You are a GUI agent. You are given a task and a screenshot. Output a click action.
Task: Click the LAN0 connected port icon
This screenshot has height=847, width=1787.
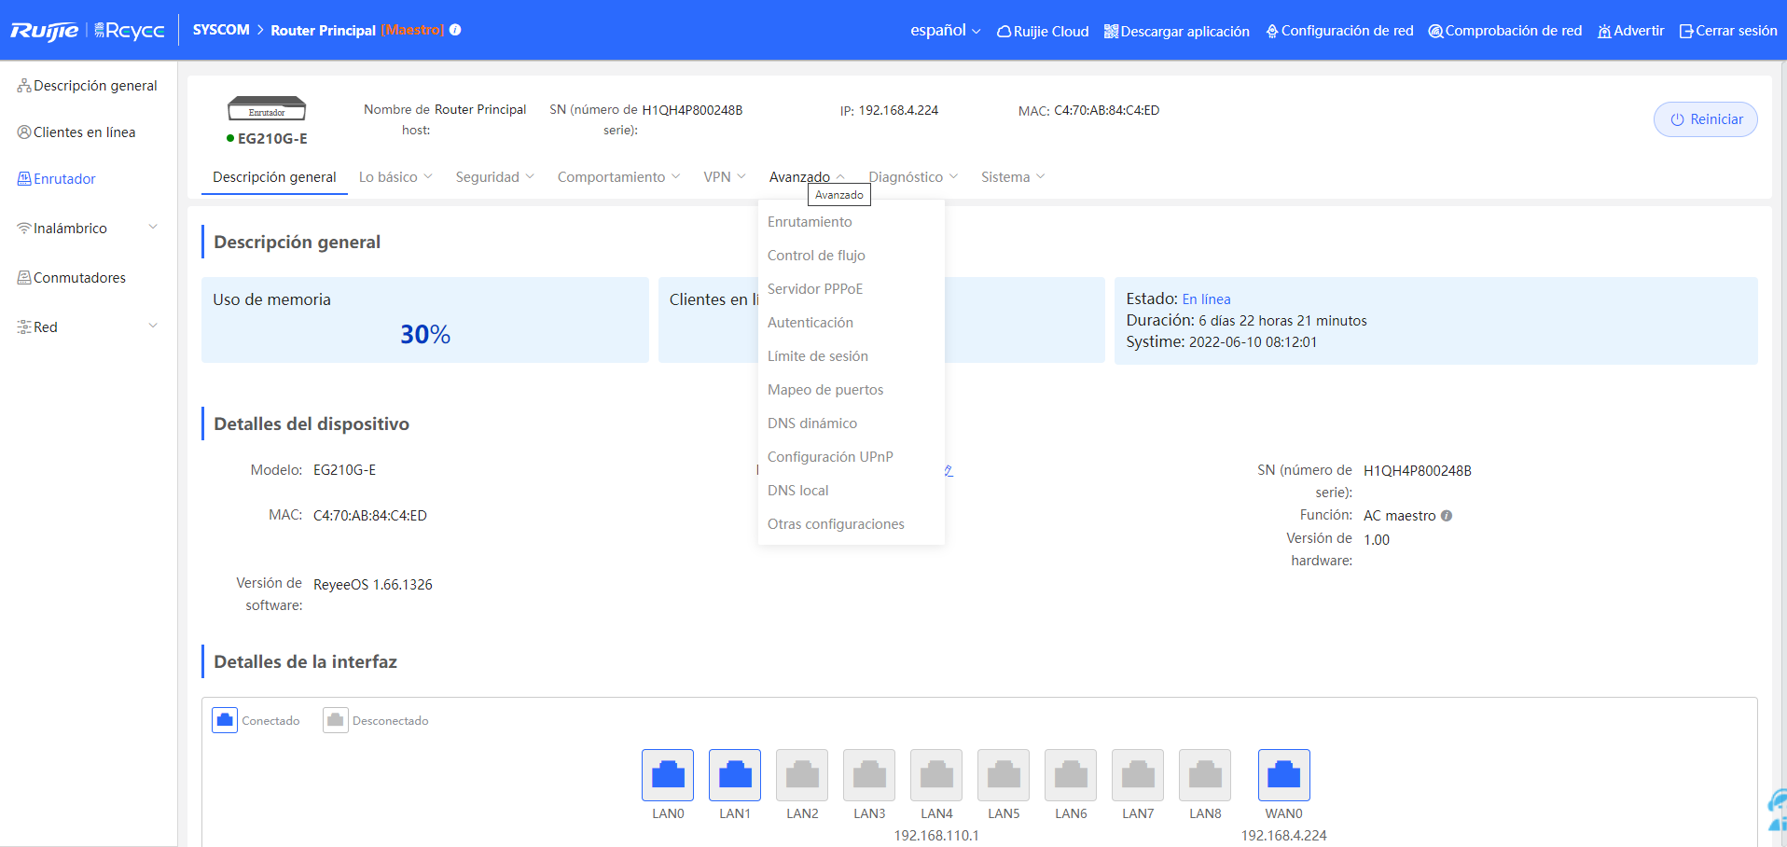668,774
